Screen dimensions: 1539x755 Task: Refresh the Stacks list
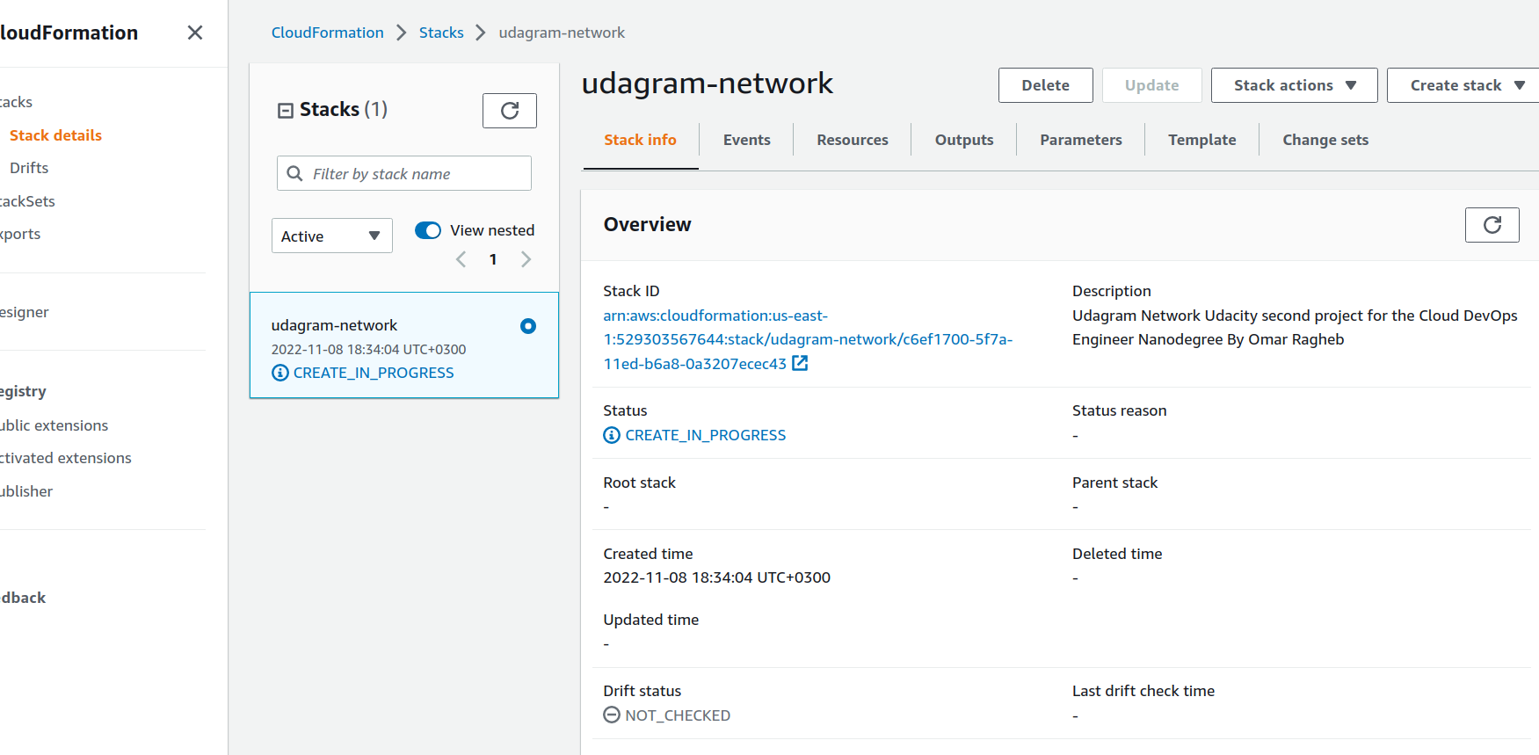click(x=510, y=111)
